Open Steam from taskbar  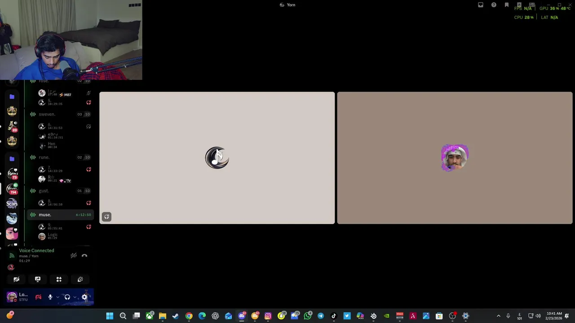pyautogui.click(x=176, y=316)
